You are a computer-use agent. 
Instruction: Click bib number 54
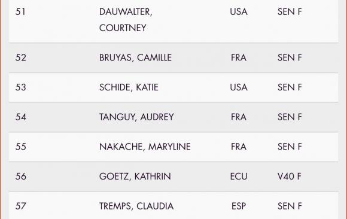point(21,117)
